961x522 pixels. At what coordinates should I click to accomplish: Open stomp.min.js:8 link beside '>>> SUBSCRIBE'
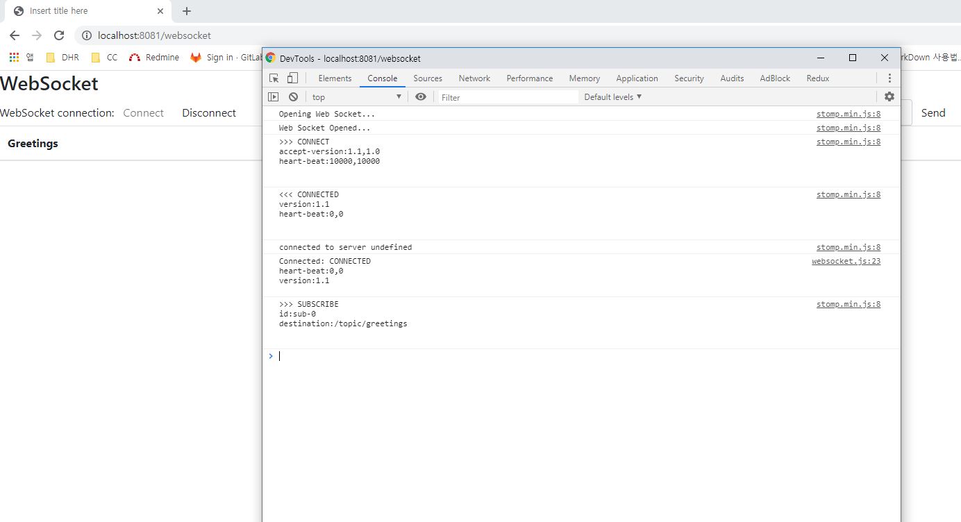click(x=849, y=304)
